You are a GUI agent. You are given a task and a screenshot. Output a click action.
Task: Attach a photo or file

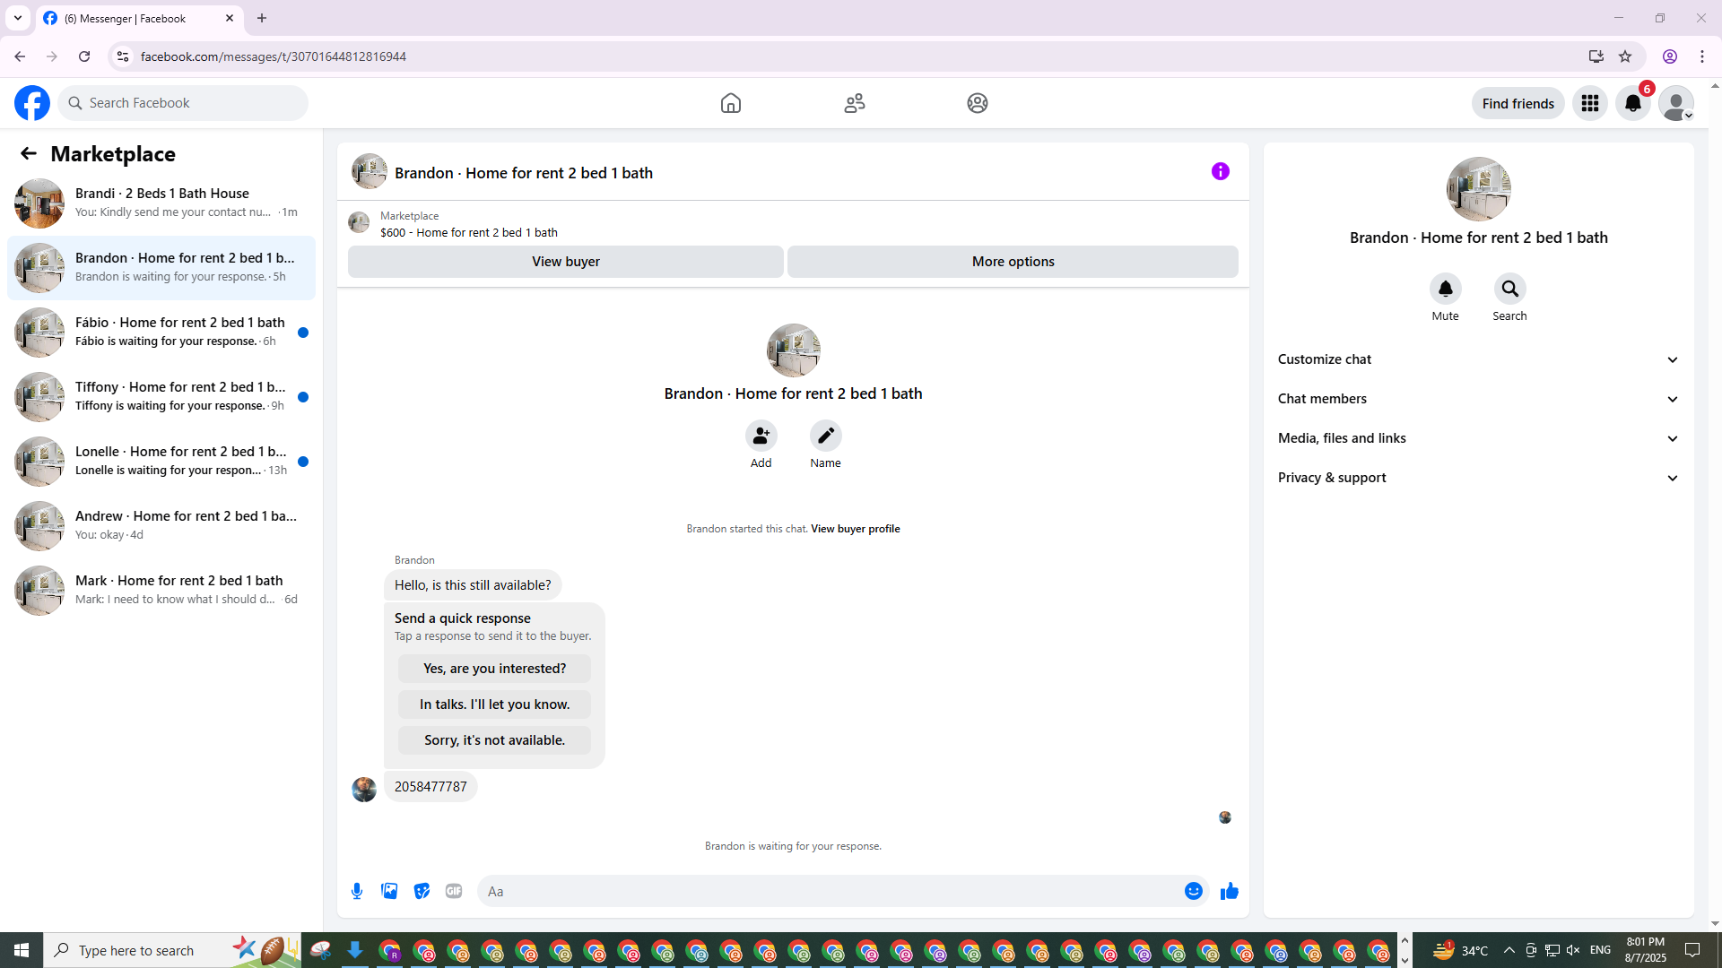389,891
